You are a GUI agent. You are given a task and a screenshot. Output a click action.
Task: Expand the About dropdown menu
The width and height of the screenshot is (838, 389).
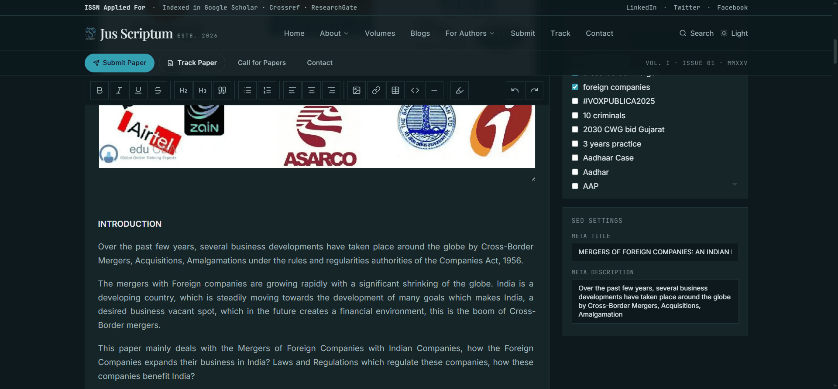tap(334, 33)
